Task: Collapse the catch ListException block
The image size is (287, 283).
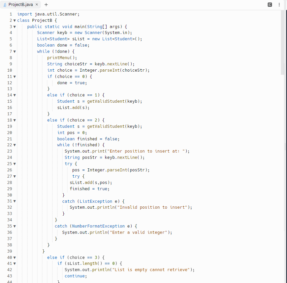Action: coord(15,201)
